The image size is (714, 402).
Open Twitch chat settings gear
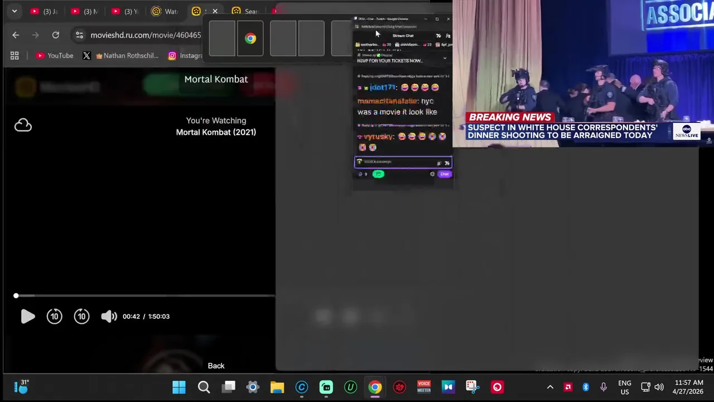click(x=432, y=174)
